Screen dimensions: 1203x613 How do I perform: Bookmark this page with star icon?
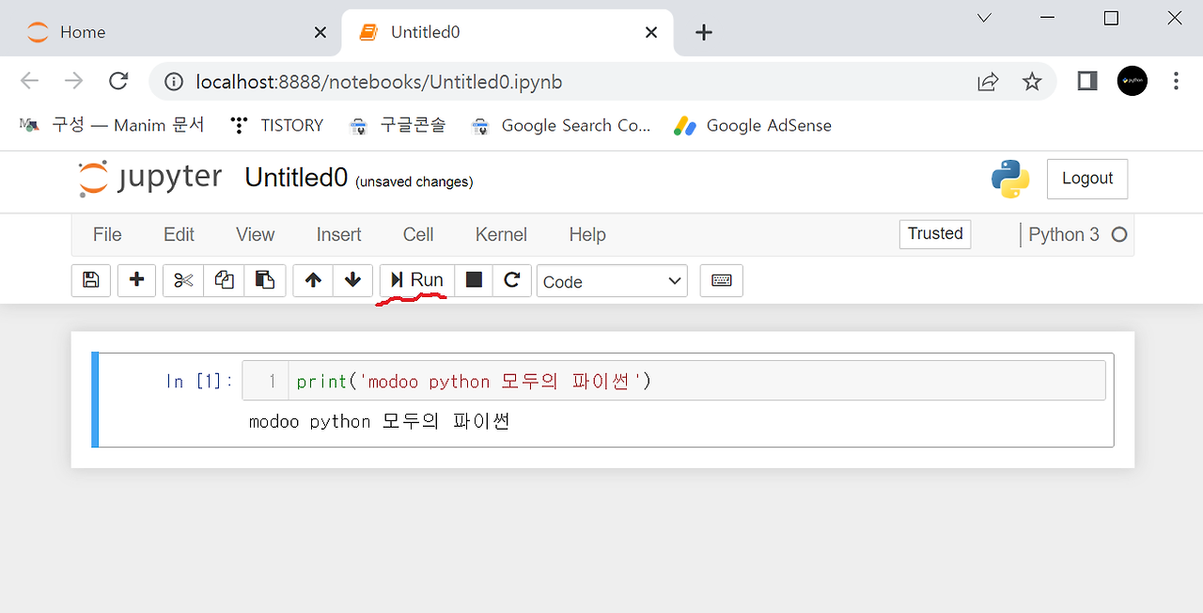tap(1032, 82)
